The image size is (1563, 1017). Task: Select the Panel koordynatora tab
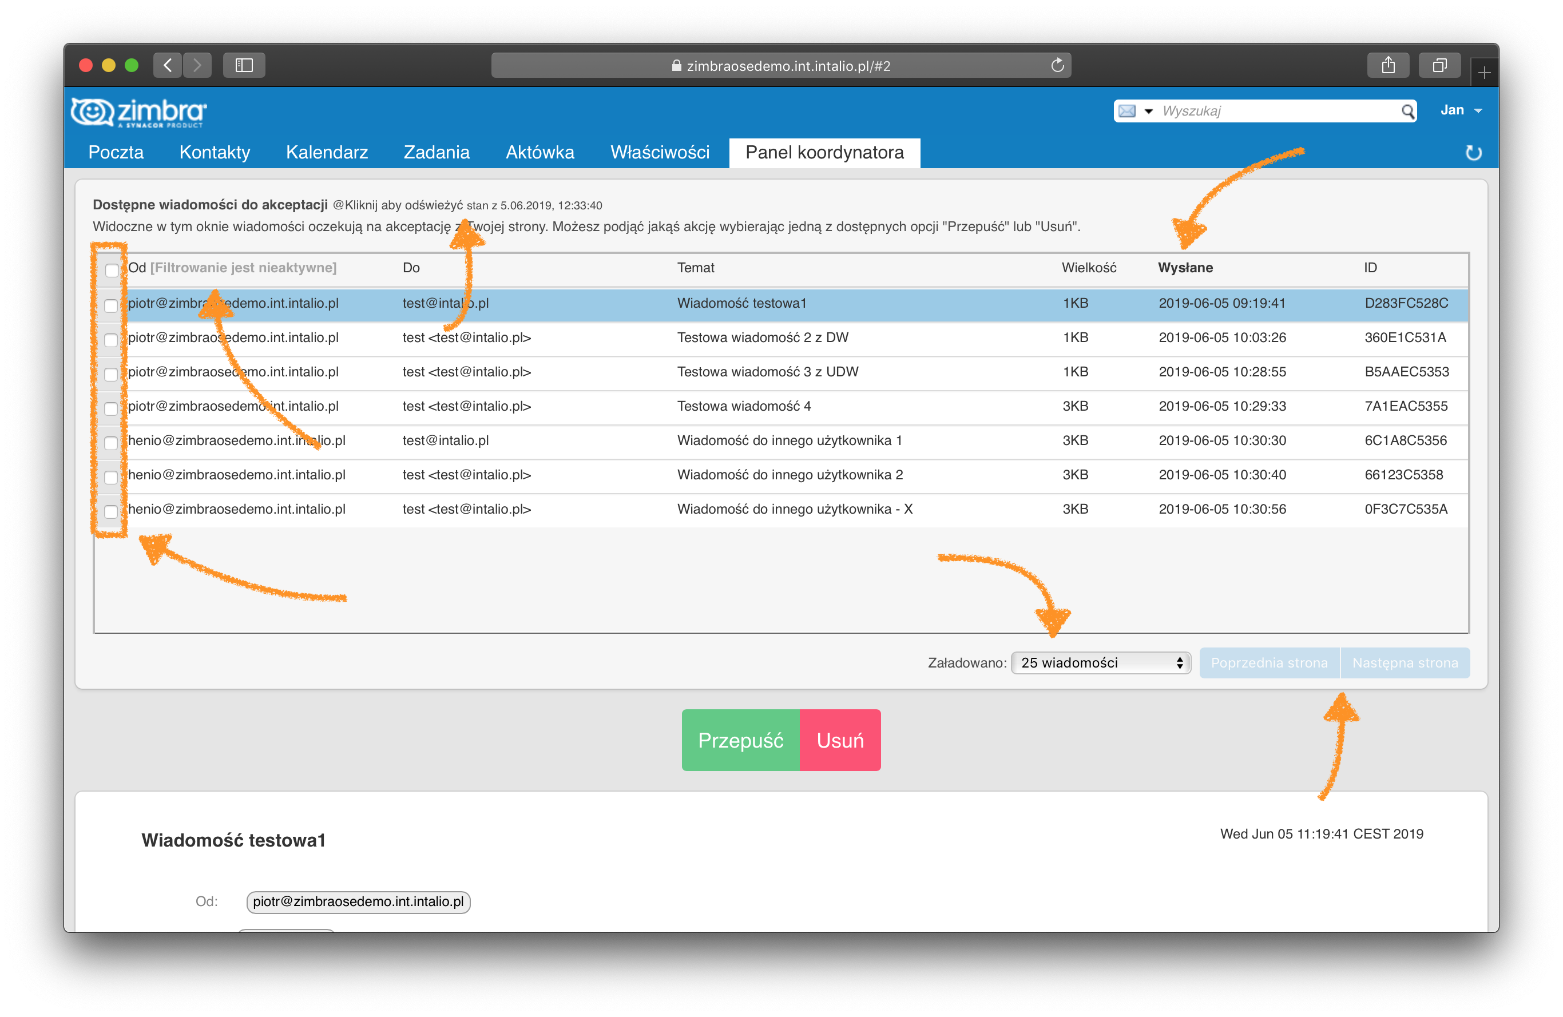[824, 152]
